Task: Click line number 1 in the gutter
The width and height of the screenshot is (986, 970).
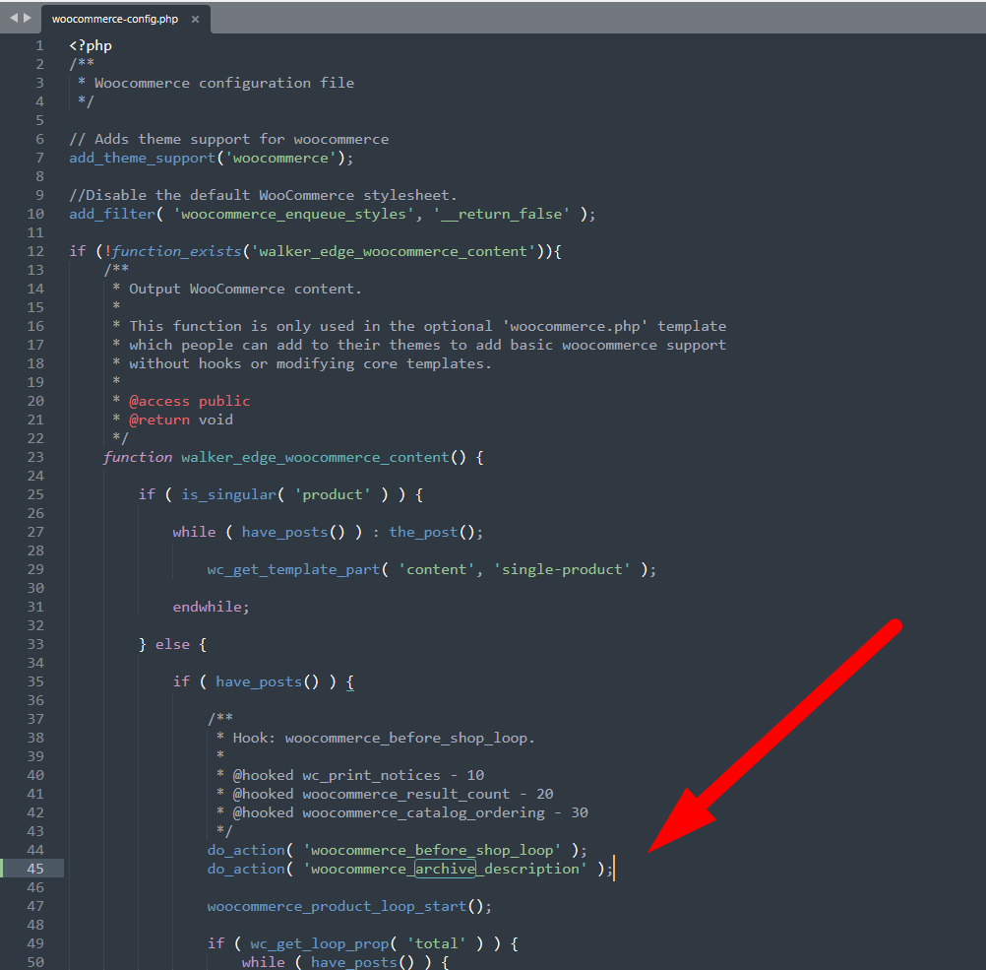Action: [x=39, y=45]
